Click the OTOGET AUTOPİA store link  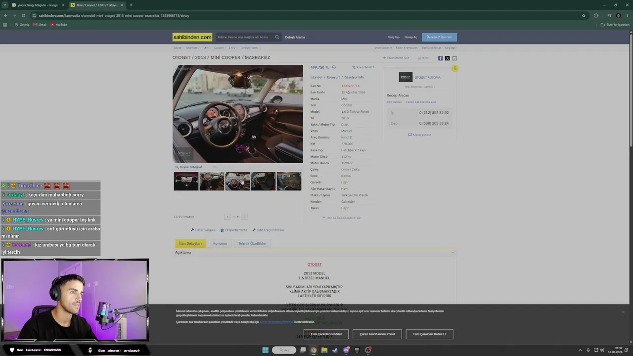(427, 78)
